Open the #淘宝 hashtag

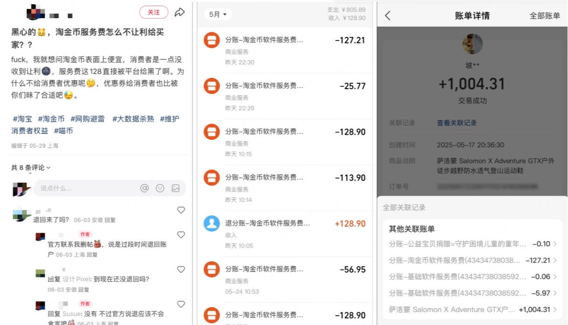coord(22,119)
